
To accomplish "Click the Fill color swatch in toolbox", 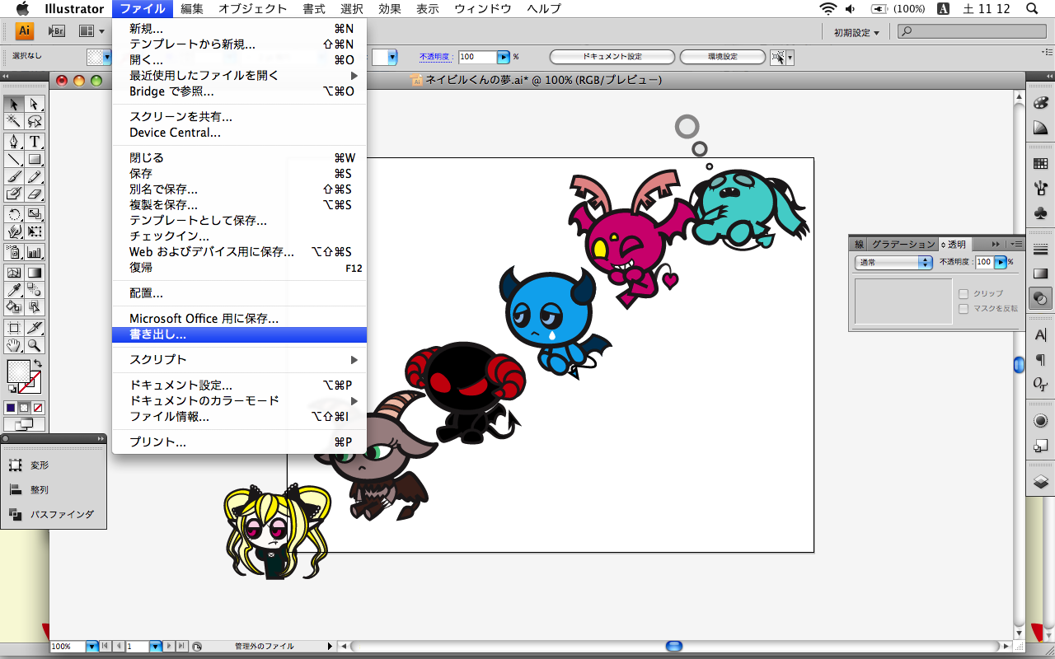I will pos(18,372).
